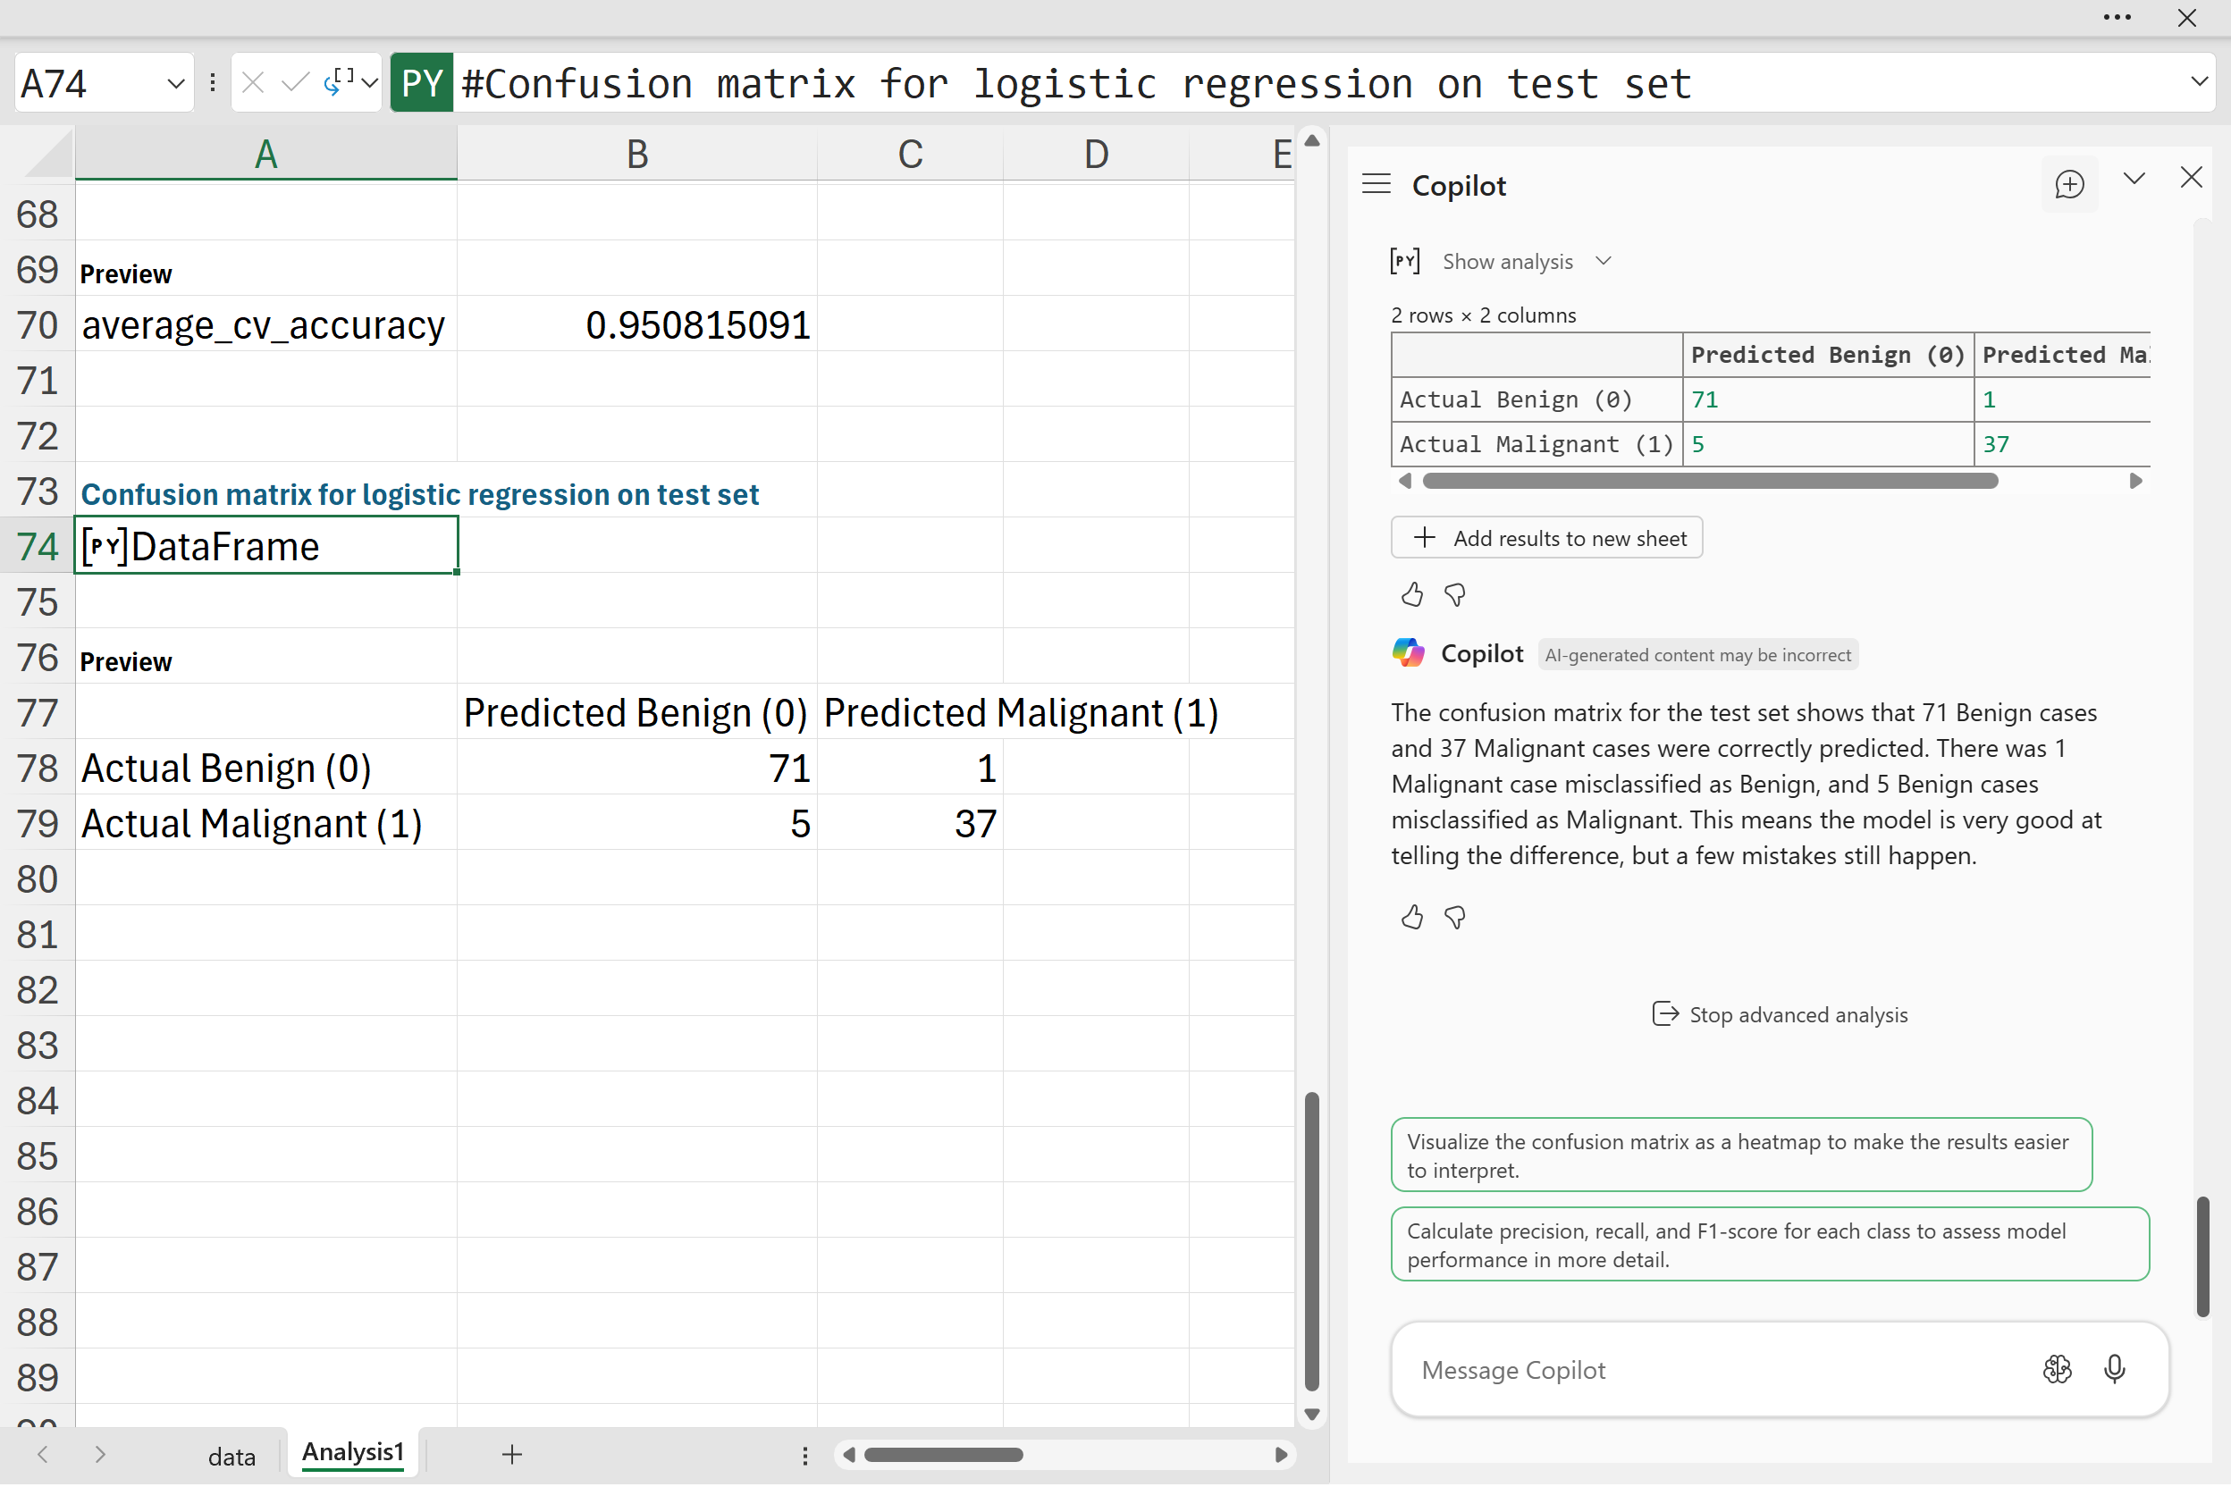Expand the formula bar chevron
2231x1487 pixels.
click(x=2199, y=81)
